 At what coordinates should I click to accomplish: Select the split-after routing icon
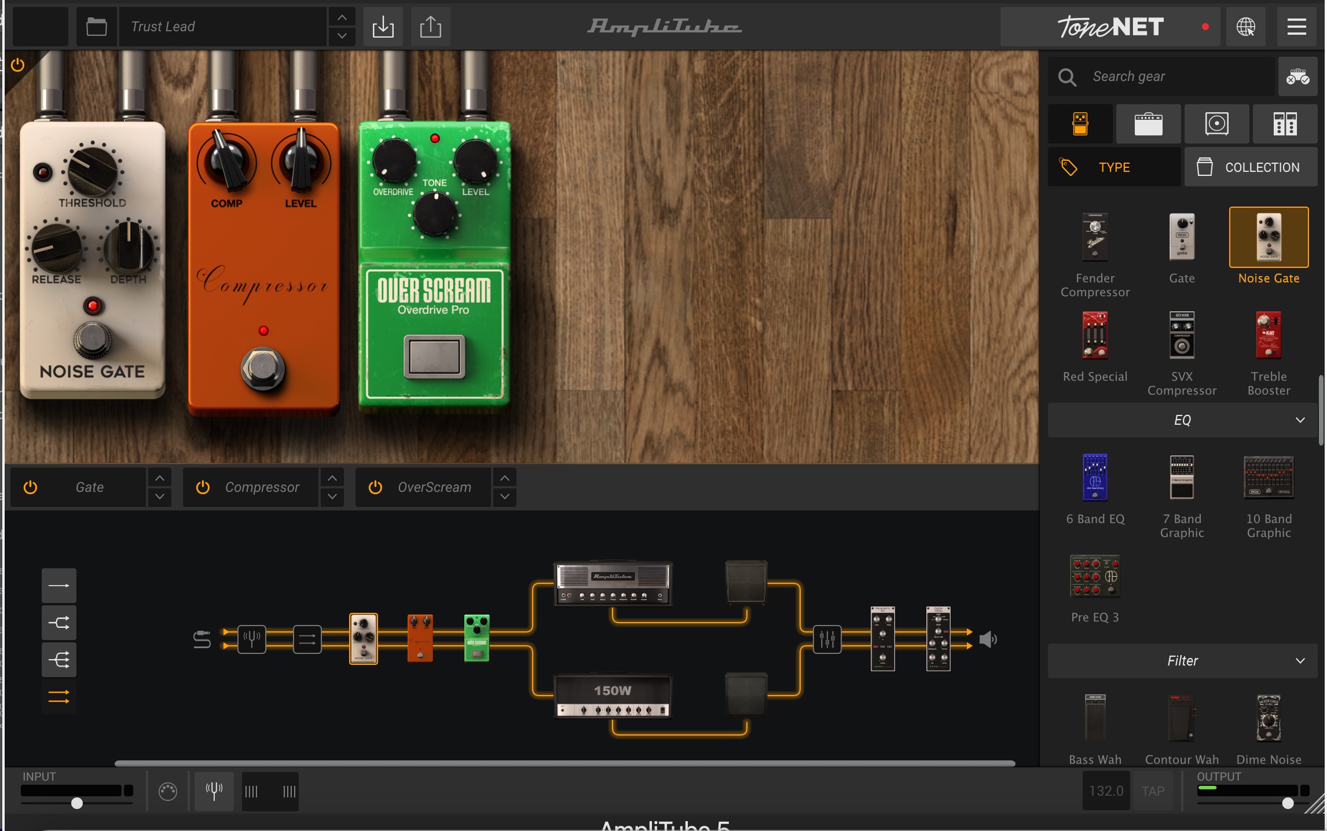pyautogui.click(x=59, y=623)
